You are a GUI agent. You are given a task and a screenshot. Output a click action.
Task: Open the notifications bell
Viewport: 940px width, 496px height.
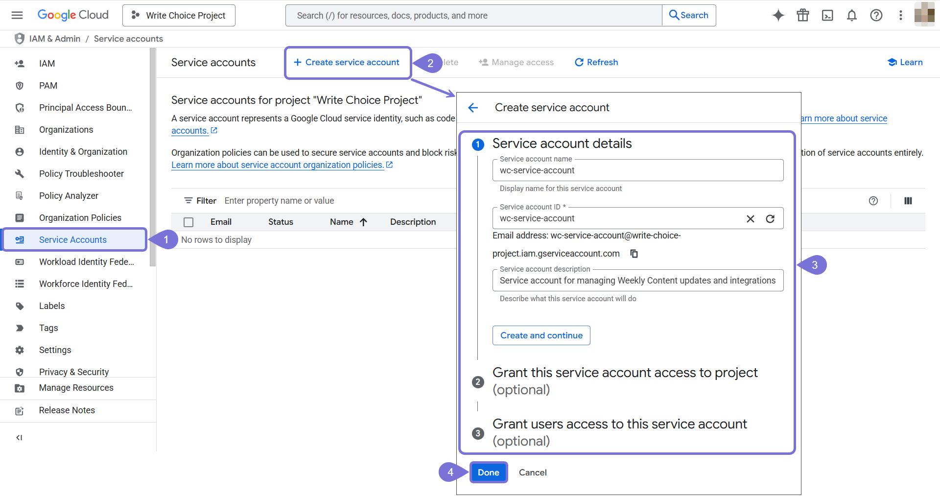tap(852, 15)
